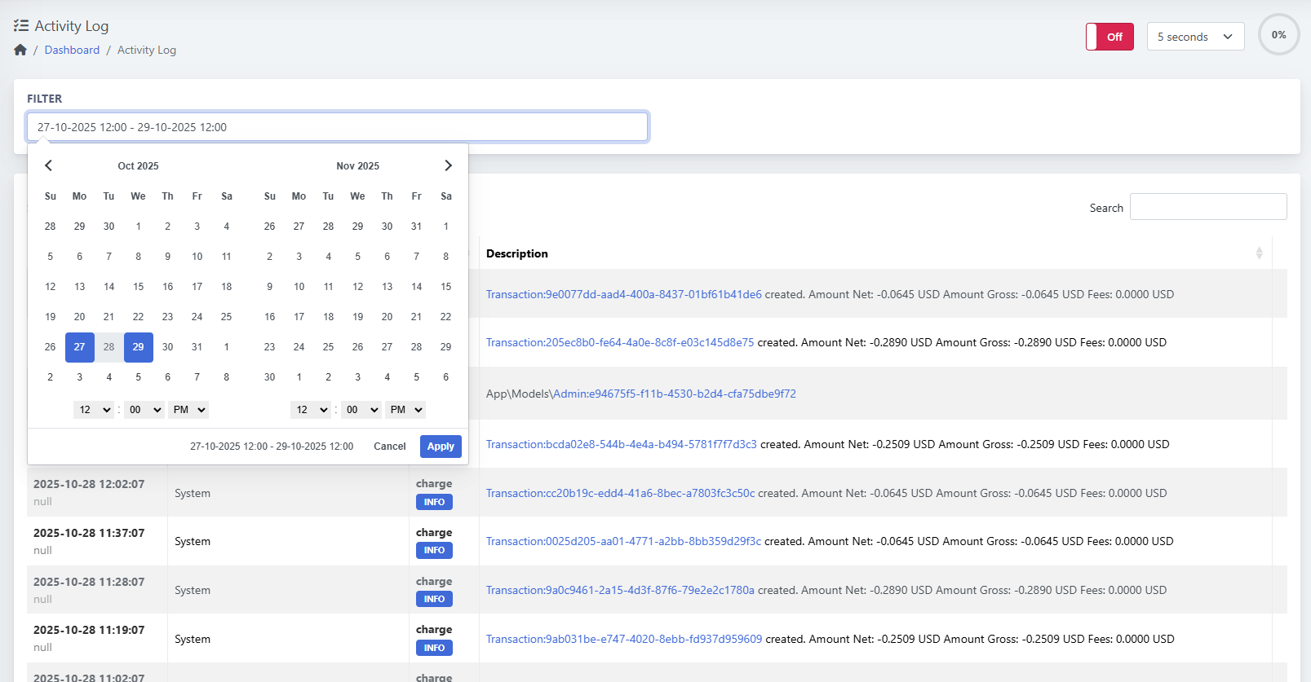Click the Search input field
1311x682 pixels.
(x=1207, y=207)
